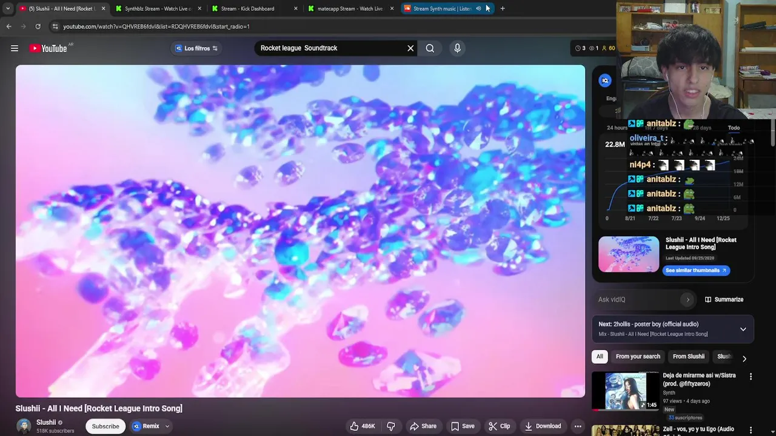
Task: Close the Slushii - All I Need tab
Action: (x=103, y=8)
